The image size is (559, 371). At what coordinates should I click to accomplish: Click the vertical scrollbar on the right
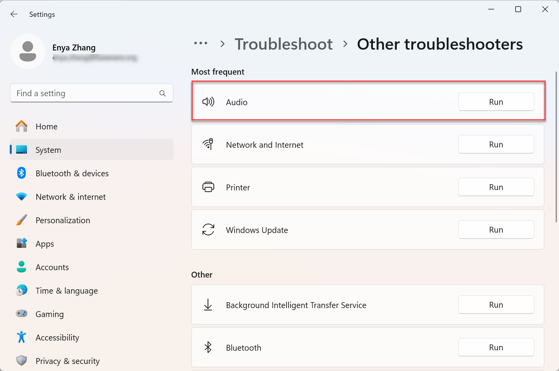[556, 147]
